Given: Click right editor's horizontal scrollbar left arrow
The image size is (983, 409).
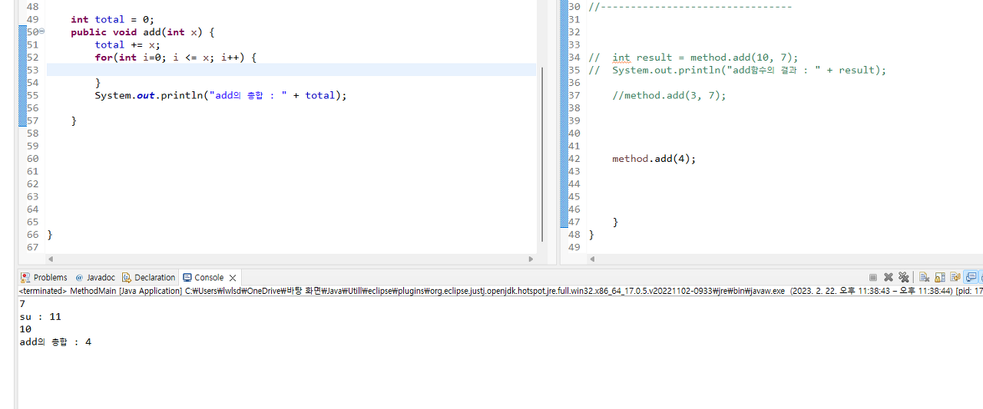Looking at the screenshot, I should click(591, 259).
